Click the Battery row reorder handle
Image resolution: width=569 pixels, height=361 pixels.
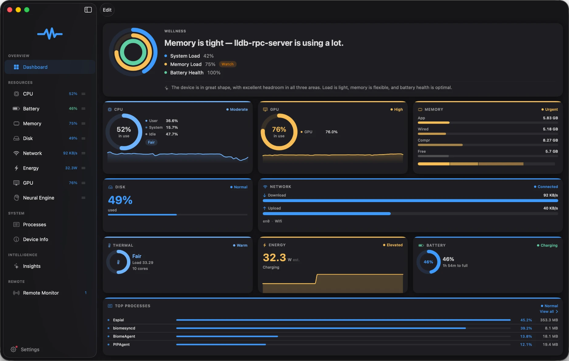(x=83, y=109)
